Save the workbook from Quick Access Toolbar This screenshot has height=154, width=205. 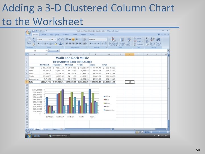(x=33, y=31)
